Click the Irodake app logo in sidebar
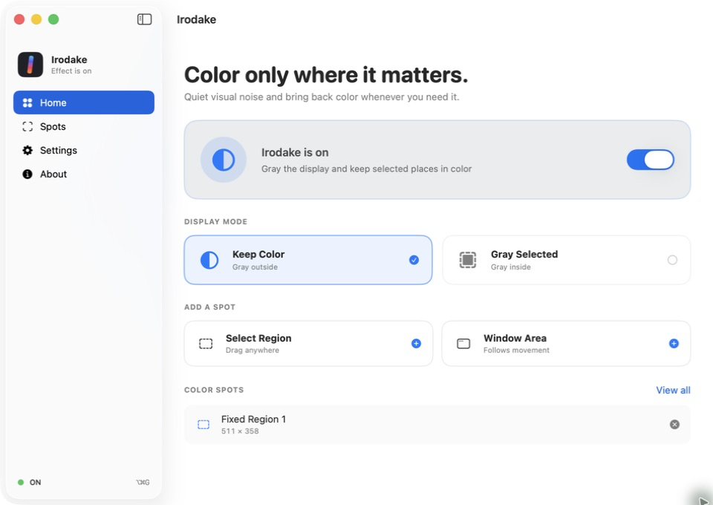The image size is (713, 505). click(x=30, y=65)
